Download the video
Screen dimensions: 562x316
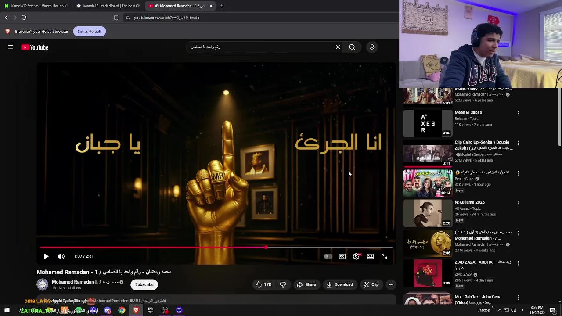click(x=339, y=284)
